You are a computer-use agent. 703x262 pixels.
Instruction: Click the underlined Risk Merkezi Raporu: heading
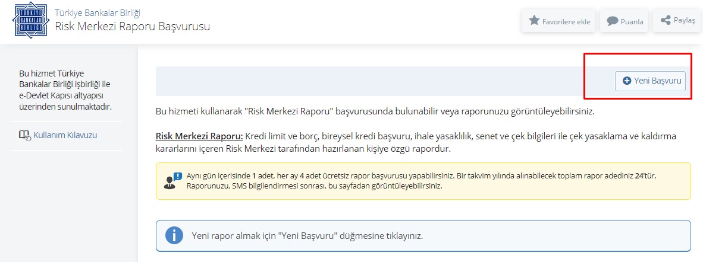pyautogui.click(x=199, y=136)
